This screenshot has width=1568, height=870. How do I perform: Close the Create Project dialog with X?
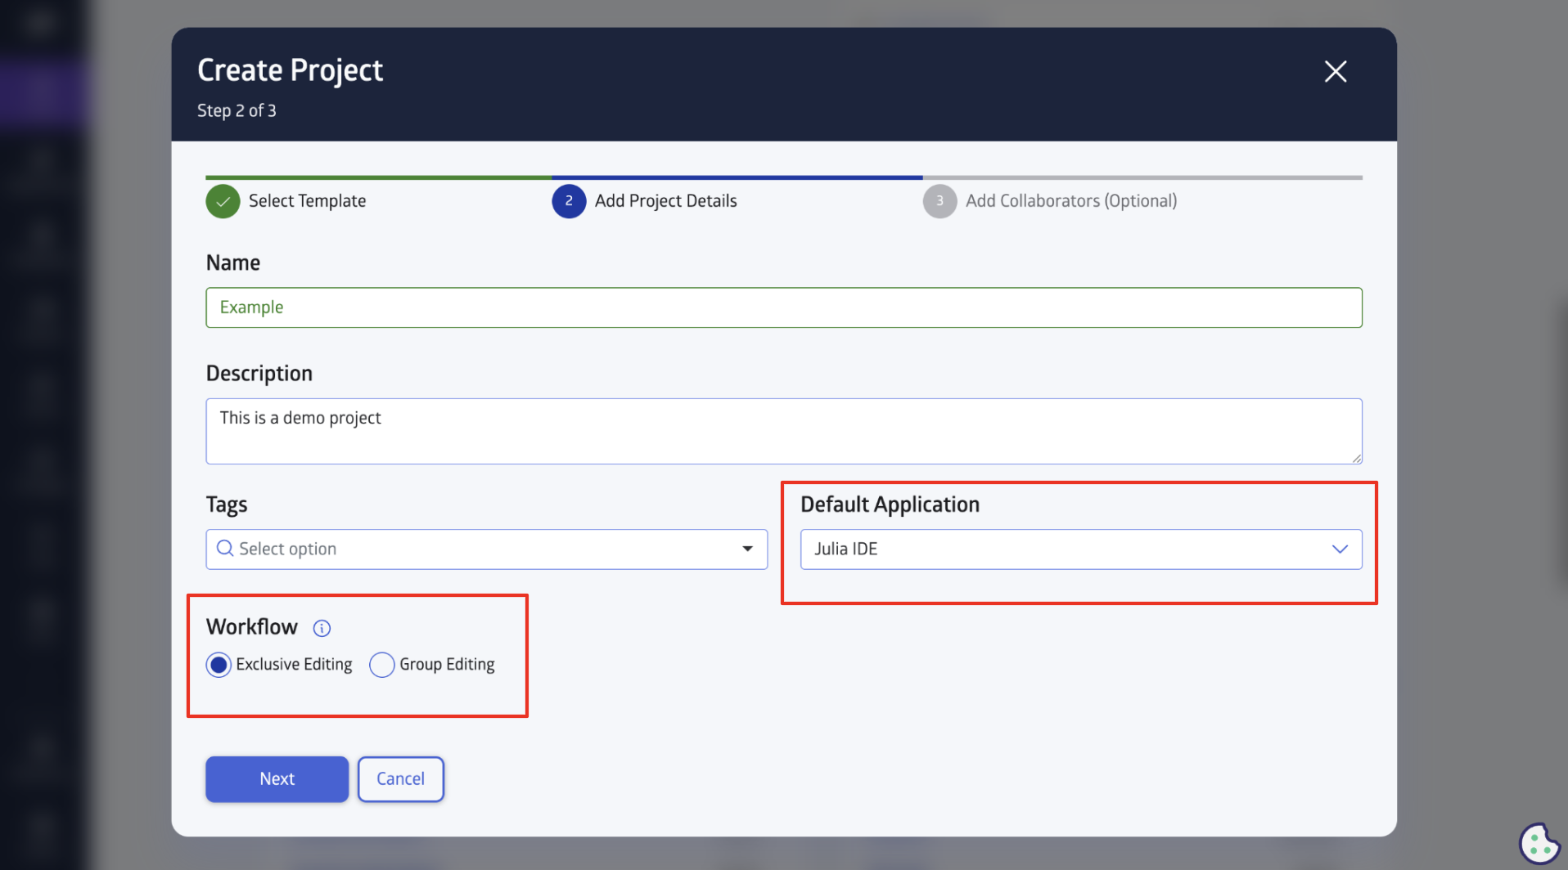[1336, 72]
